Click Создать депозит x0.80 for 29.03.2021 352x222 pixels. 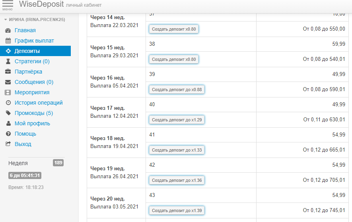174,59
